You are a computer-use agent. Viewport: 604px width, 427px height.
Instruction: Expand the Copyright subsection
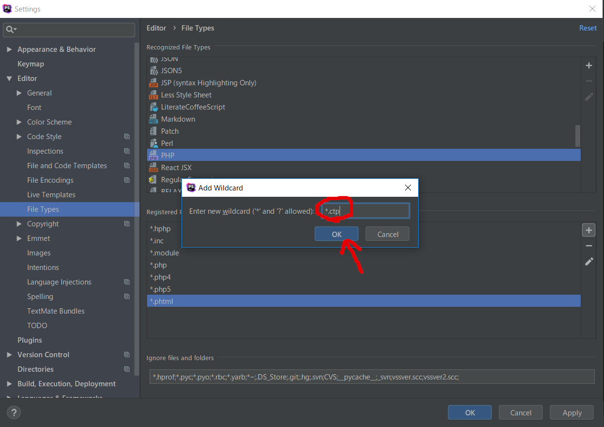point(19,224)
